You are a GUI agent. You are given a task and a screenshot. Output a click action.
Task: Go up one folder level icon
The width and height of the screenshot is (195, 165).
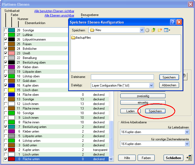tap(153, 30)
